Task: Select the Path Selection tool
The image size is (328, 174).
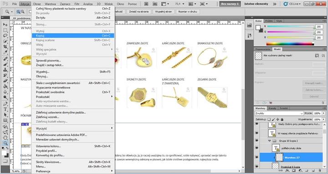Action: tap(5, 115)
